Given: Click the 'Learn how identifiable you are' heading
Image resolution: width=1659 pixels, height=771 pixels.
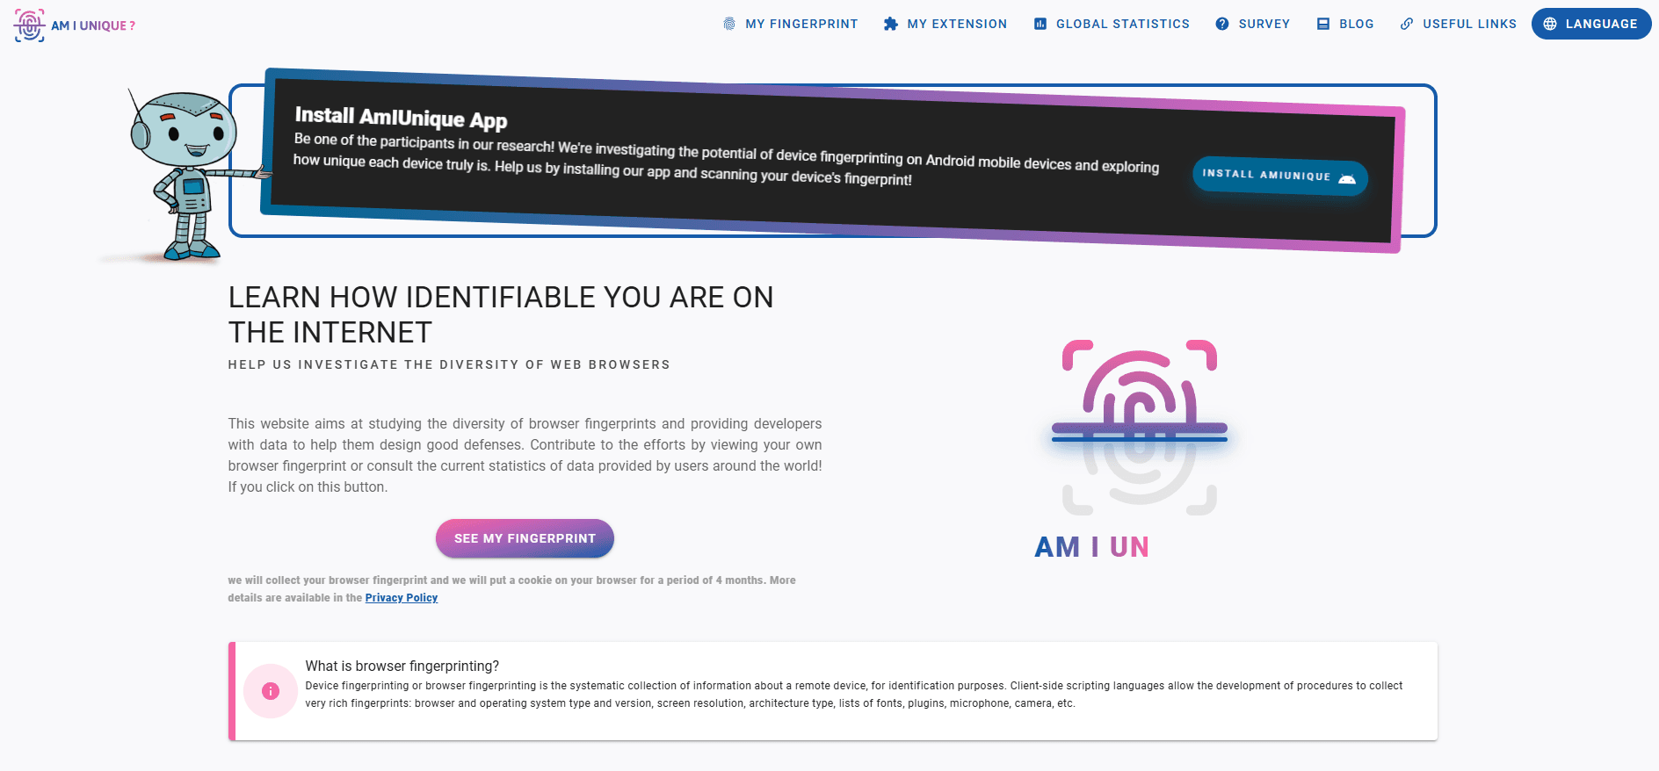Looking at the screenshot, I should tap(501, 315).
